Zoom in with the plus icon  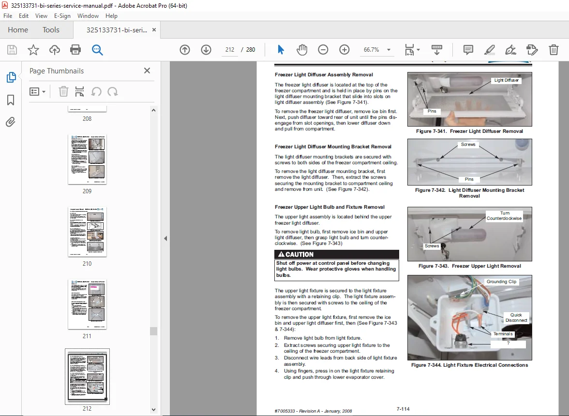click(x=344, y=50)
